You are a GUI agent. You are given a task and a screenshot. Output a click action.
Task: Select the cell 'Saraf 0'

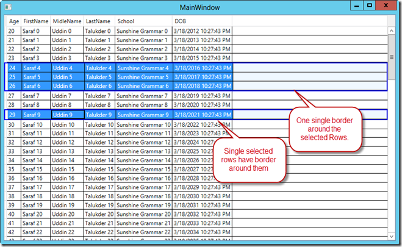(36, 31)
